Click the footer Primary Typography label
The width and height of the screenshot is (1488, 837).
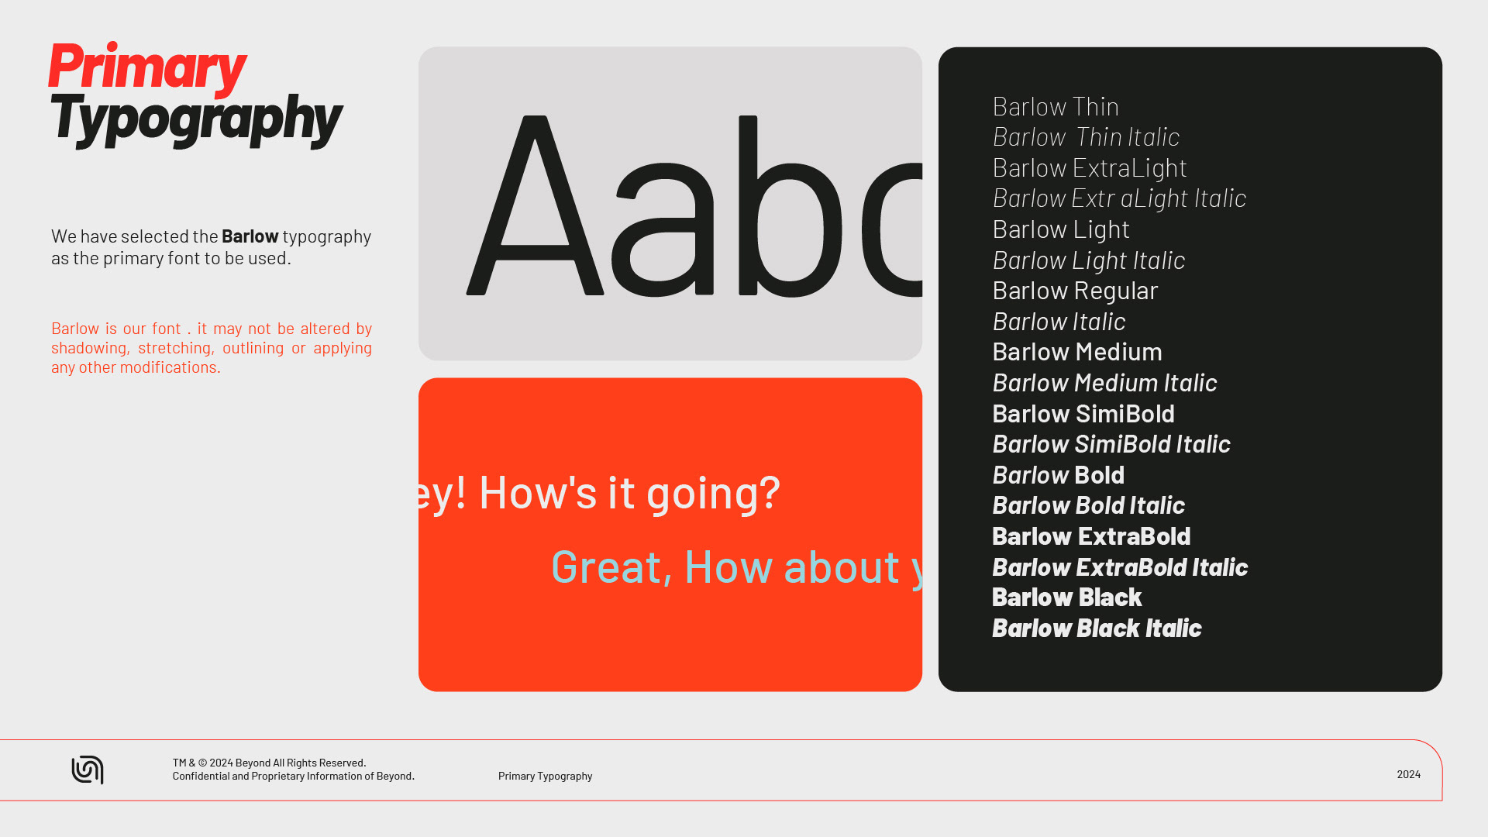tap(545, 776)
